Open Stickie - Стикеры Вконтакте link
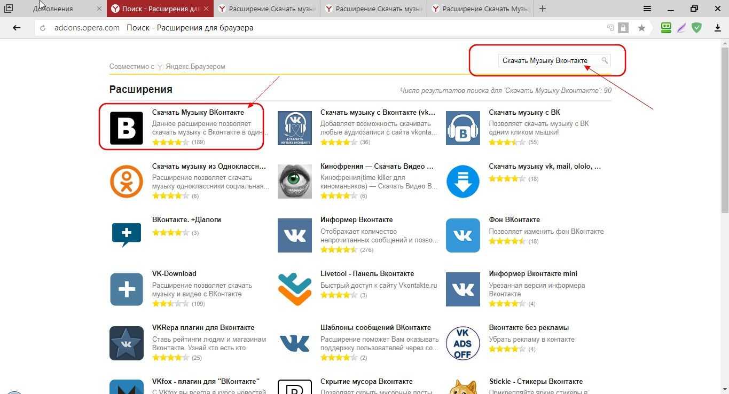Image resolution: width=729 pixels, height=394 pixels. [x=536, y=381]
